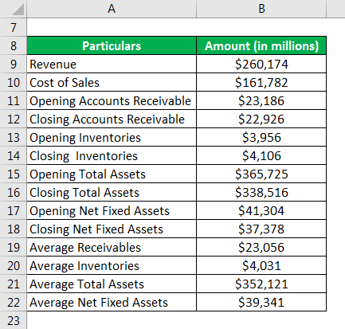Select row 9 header
345x329 pixels.
[x=14, y=64]
